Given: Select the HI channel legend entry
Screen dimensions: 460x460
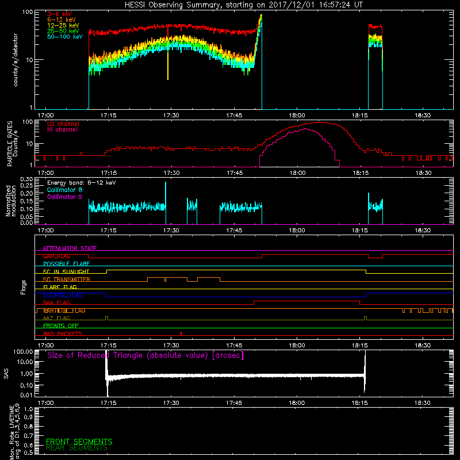Looking at the screenshot, I should coord(62,130).
